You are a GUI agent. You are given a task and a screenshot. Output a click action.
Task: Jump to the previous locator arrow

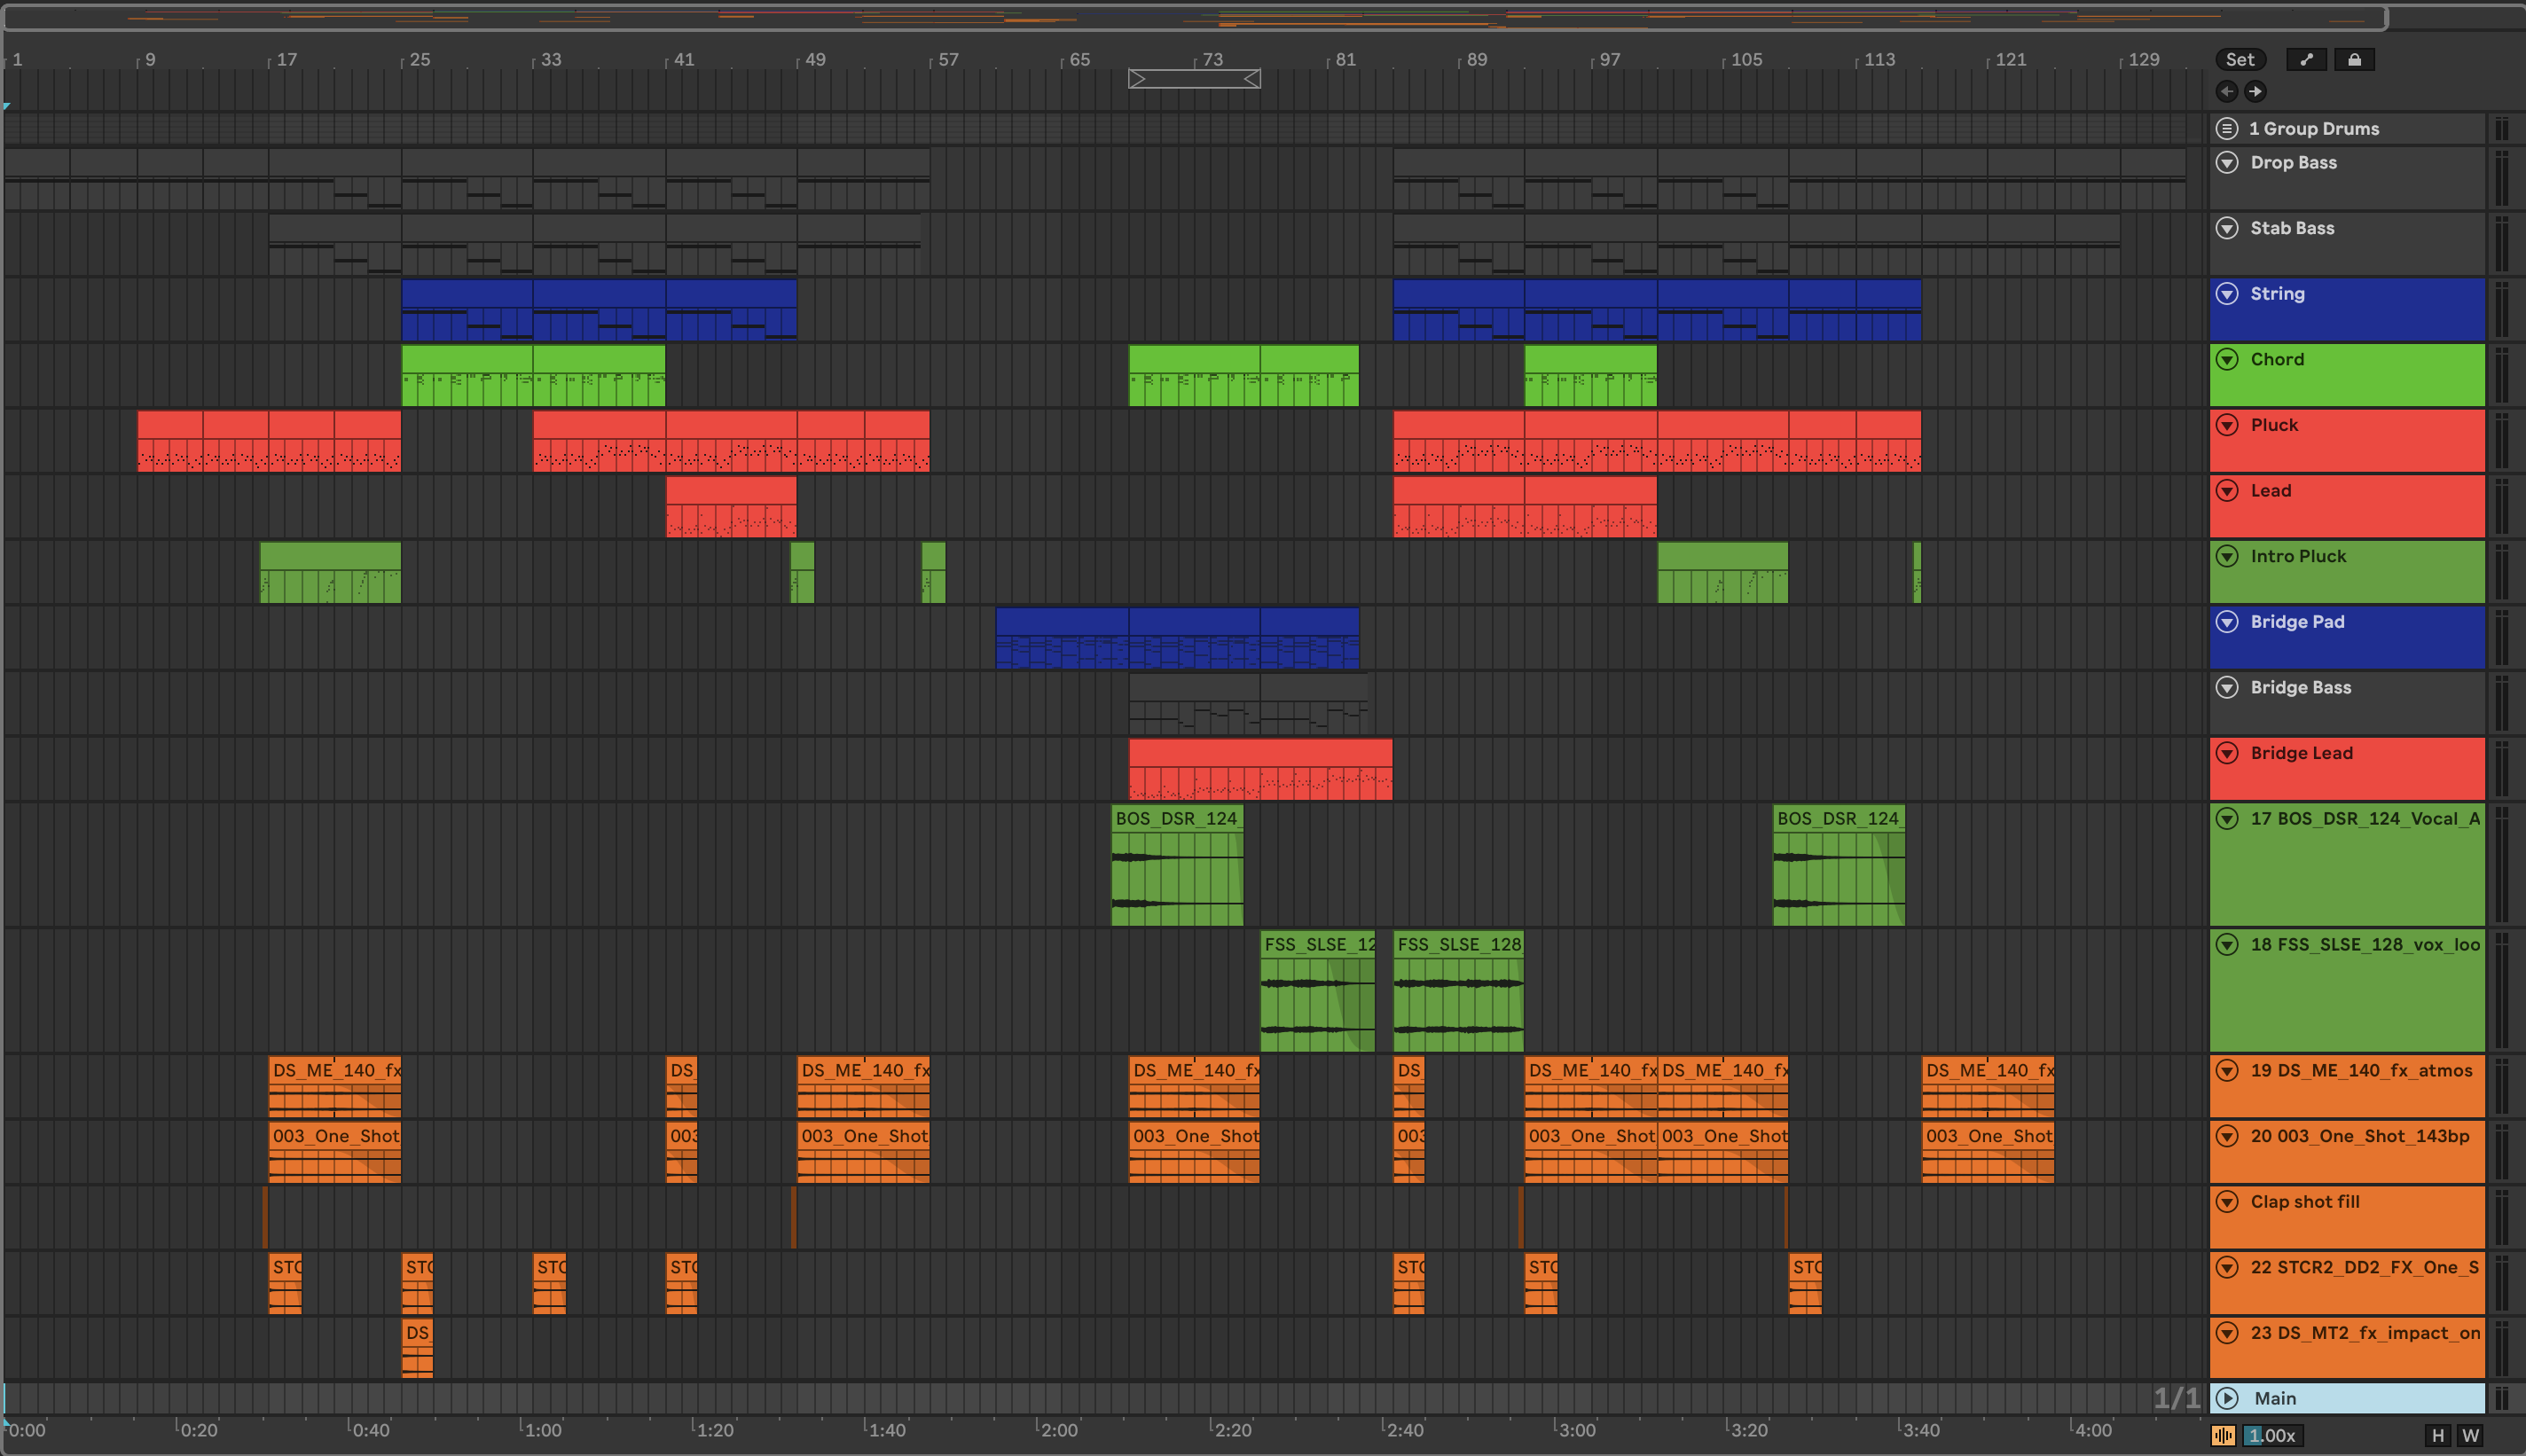[2227, 92]
